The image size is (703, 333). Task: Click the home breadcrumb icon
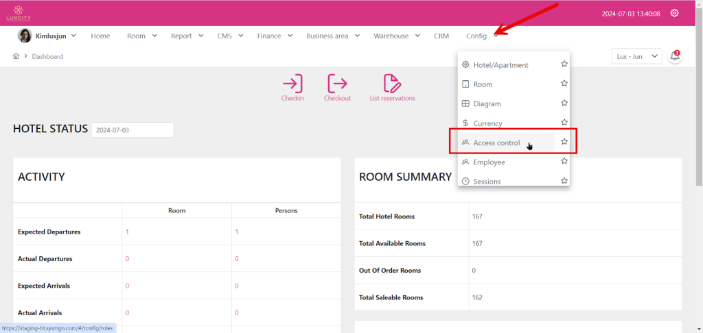click(x=16, y=56)
